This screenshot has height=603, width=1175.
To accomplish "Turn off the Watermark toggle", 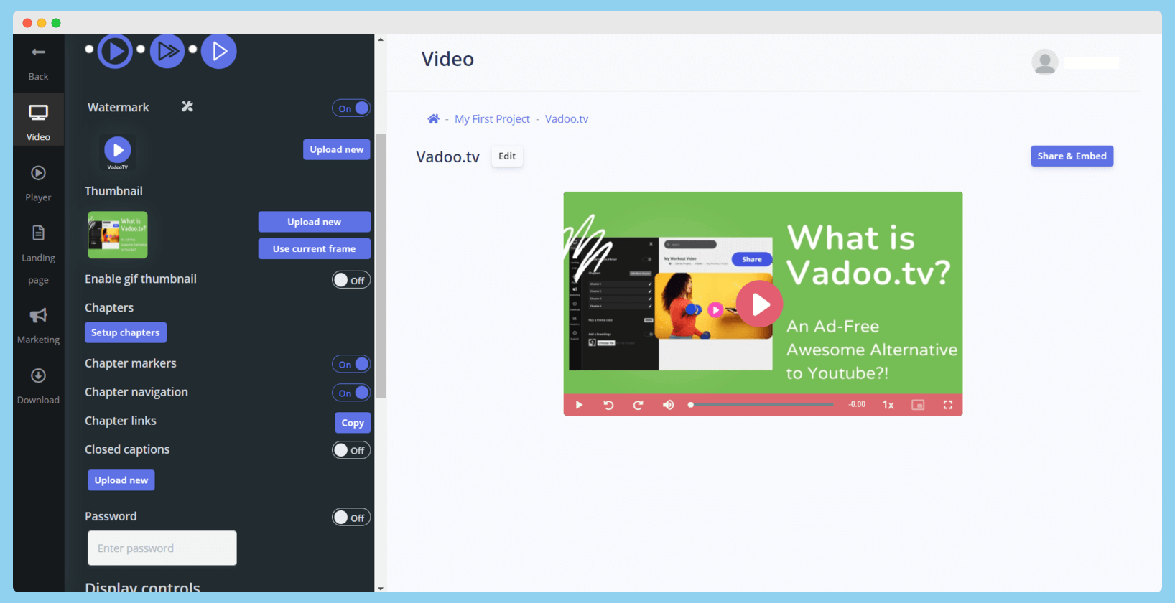I will point(351,108).
